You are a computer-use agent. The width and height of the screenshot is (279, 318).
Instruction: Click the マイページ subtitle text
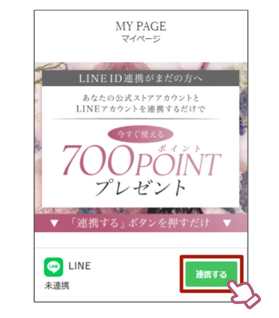click(141, 39)
